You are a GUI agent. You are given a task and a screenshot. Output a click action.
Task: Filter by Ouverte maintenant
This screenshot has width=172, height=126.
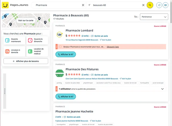(x=14, y=40)
